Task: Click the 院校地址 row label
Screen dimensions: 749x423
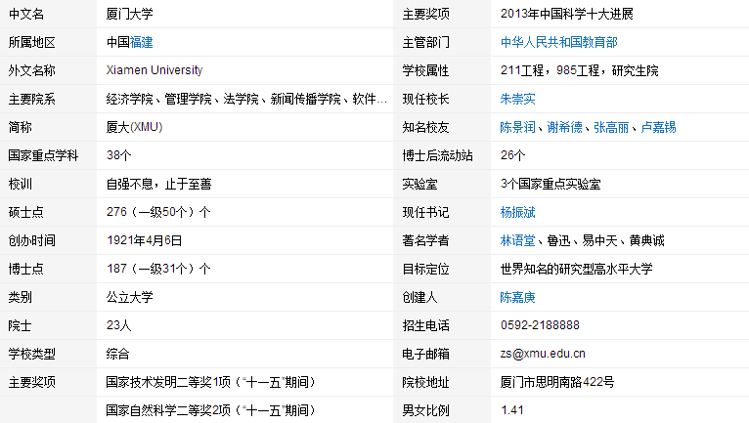Action: [425, 382]
